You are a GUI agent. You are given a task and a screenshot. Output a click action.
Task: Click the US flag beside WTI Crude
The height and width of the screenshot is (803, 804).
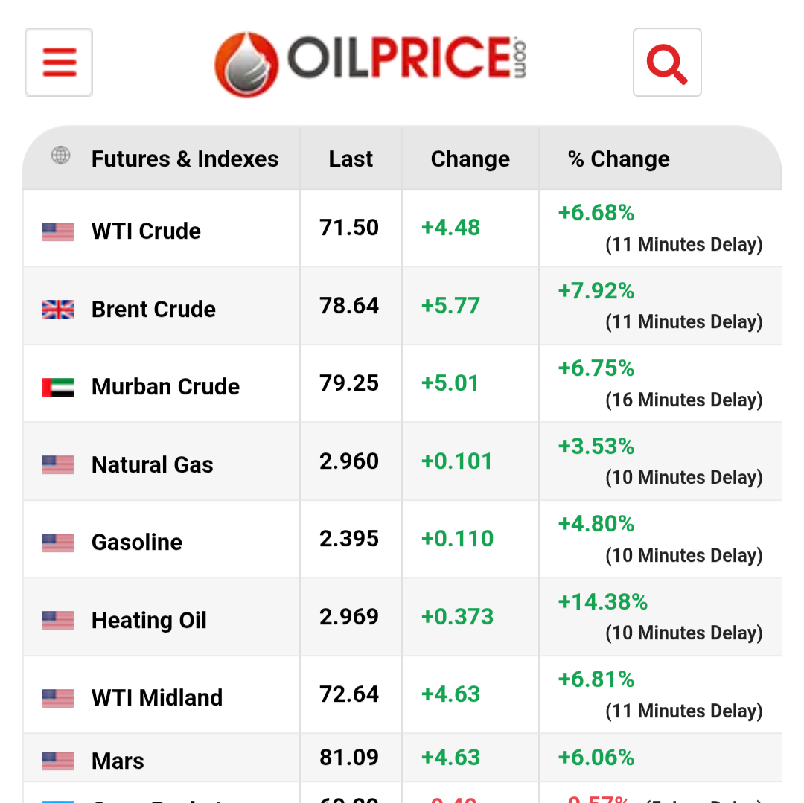[58, 231]
